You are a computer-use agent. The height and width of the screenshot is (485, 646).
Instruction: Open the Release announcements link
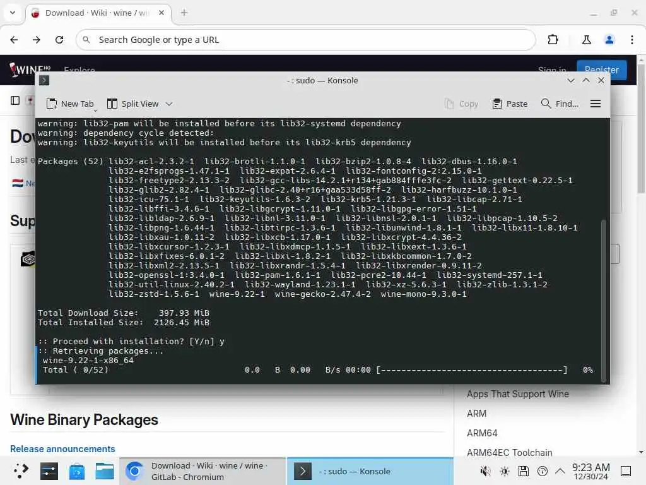click(x=62, y=449)
